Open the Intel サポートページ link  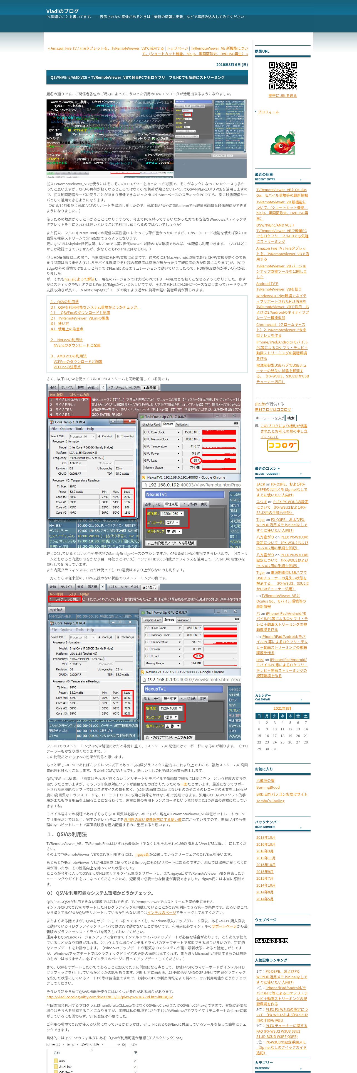click(224, 926)
